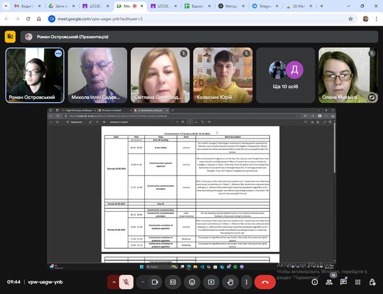Screen dimensions: 383x294
Task: Toggle the camera button on
Action: pyautogui.click(x=154, y=281)
